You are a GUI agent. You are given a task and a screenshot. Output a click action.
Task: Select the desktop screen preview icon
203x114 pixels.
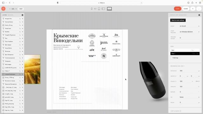[x=109, y=9]
